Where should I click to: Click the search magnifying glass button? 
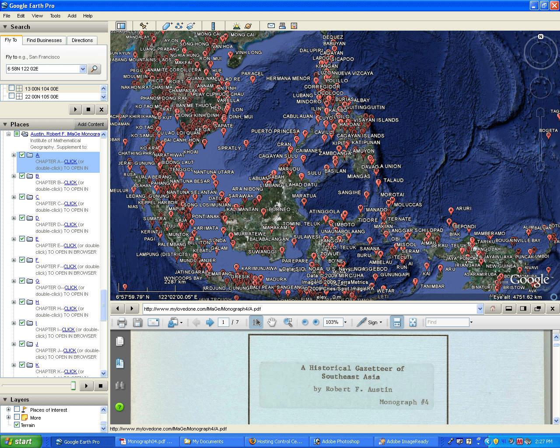pyautogui.click(x=94, y=69)
